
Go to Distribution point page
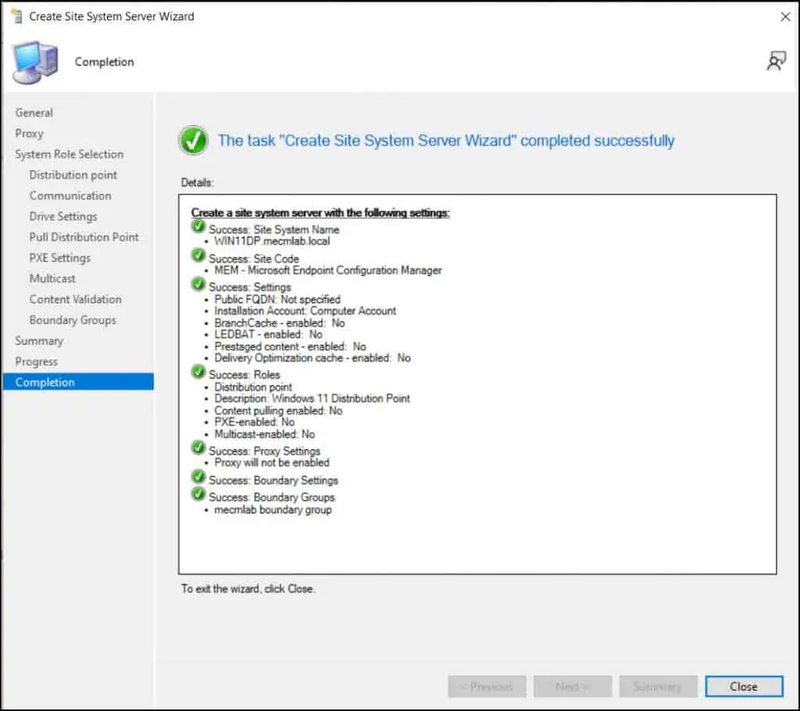point(73,175)
